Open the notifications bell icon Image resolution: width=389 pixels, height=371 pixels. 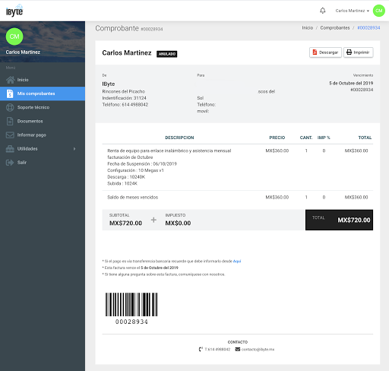pos(322,11)
